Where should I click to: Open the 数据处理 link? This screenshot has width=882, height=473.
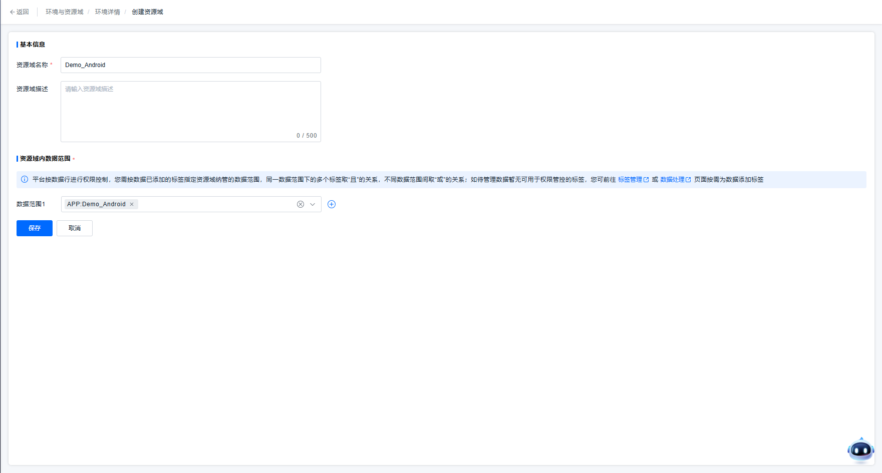[x=672, y=180]
